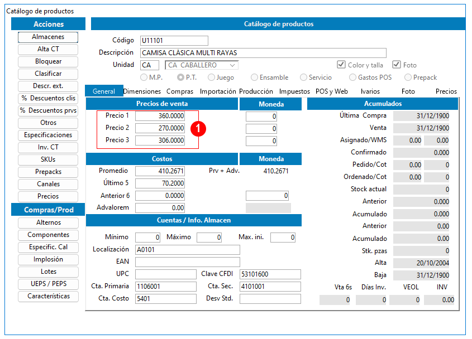The height and width of the screenshot is (339, 472).
Task: Switch to the Foto tab
Action: click(408, 91)
